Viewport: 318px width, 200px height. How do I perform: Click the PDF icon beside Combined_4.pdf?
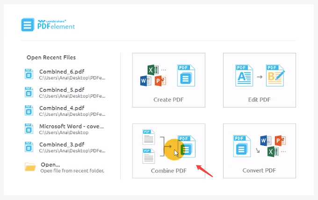(x=29, y=111)
